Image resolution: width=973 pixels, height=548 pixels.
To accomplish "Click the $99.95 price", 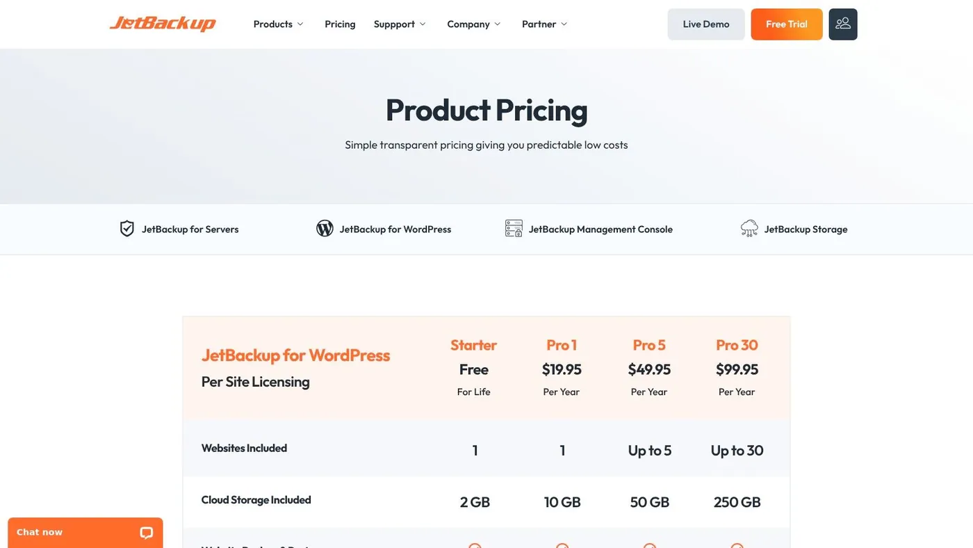I will [x=737, y=369].
